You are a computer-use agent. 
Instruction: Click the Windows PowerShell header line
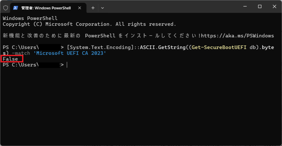point(30,18)
